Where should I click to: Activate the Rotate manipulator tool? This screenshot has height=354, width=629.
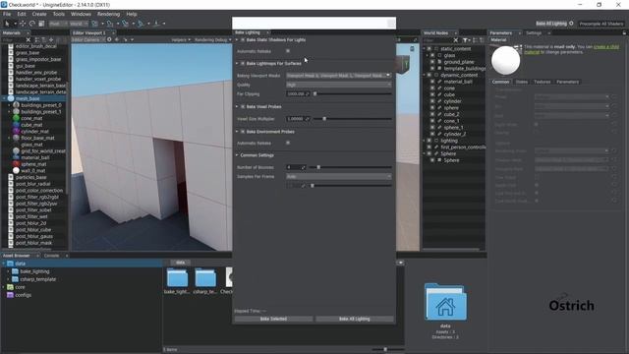click(32, 24)
